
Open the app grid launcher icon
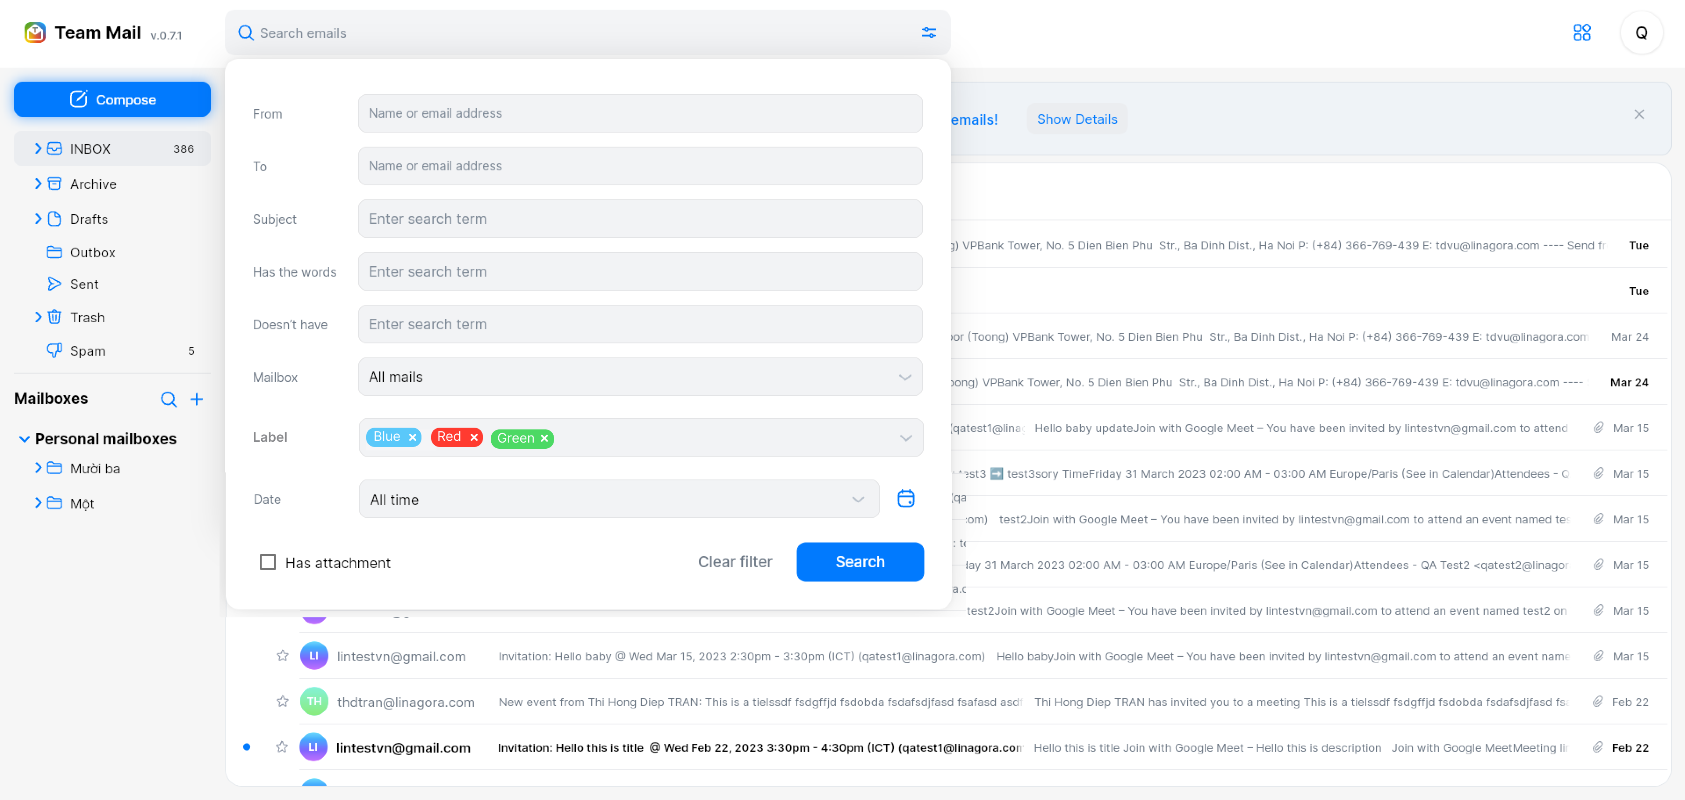pos(1582,32)
